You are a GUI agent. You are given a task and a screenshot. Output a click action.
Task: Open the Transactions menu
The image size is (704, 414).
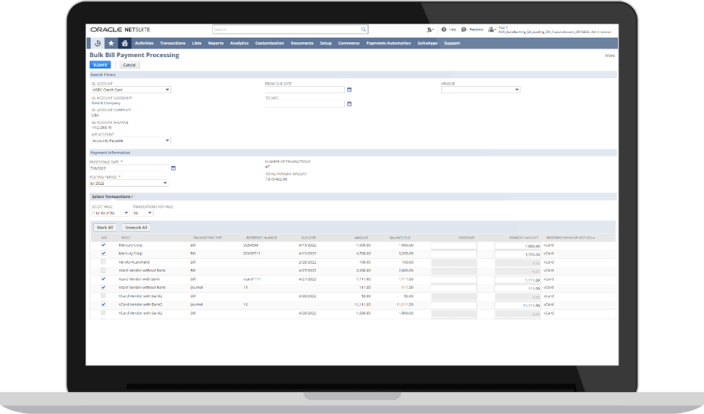pyautogui.click(x=173, y=43)
